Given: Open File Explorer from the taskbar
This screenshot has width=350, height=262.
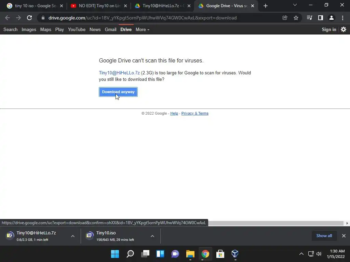Looking at the screenshot, I should point(190,254).
